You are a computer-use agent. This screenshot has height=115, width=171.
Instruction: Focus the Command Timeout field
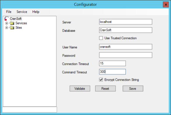[x=112, y=72]
